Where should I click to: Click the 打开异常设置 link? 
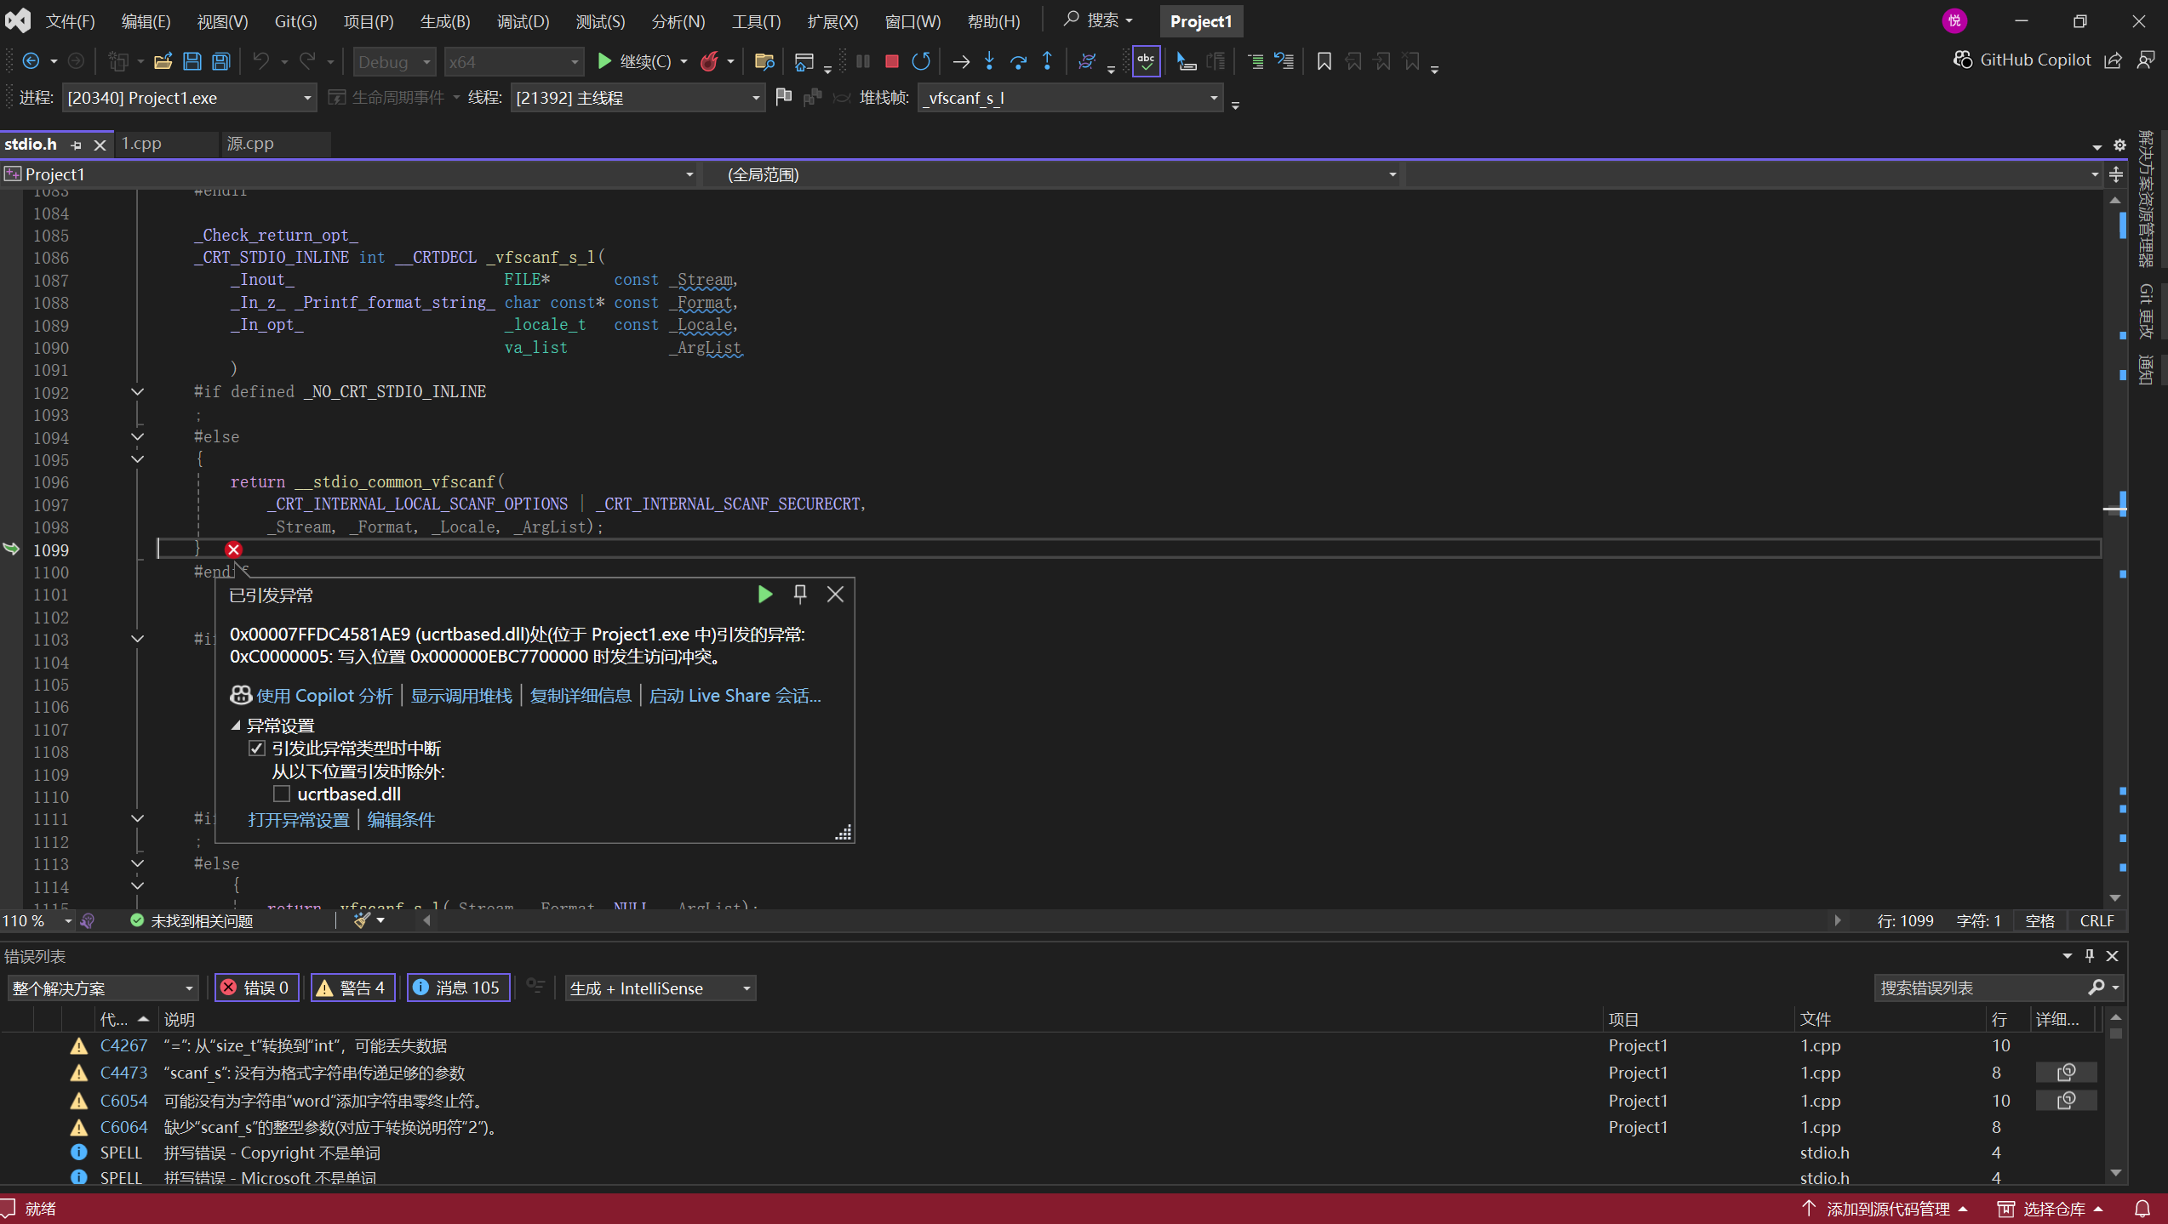299,820
